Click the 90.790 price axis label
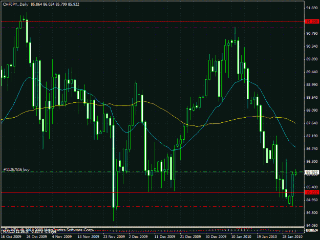320x240 pixels. 312,33
